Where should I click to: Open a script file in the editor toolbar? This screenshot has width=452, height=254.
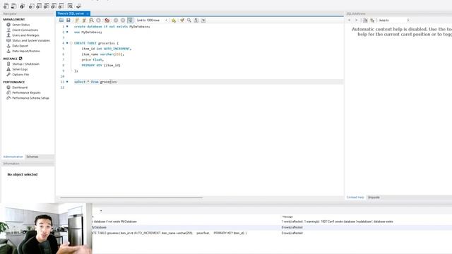(61, 20)
